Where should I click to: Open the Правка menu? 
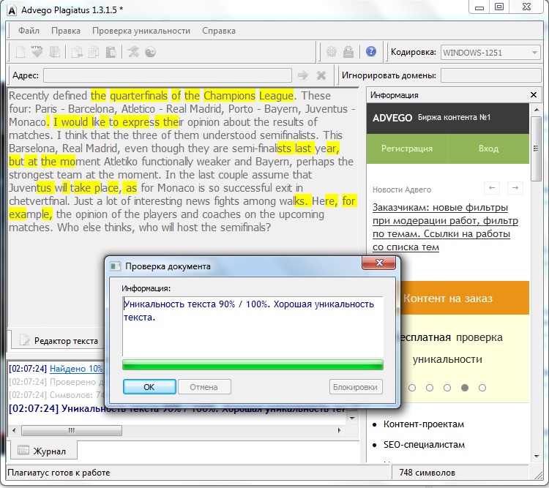66,31
